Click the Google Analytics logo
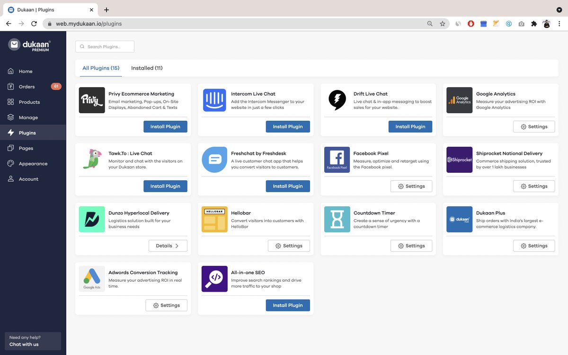 click(460, 100)
